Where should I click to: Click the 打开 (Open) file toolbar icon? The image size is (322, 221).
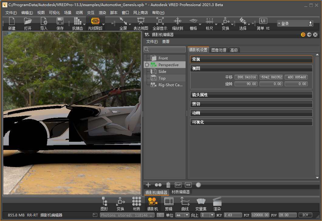coord(28,21)
